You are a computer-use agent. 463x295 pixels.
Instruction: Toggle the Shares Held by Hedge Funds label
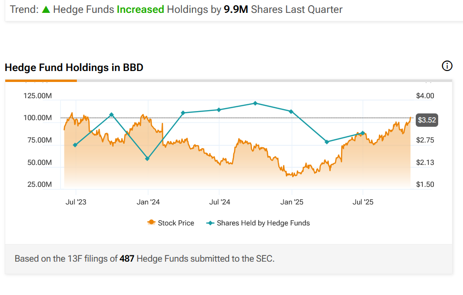[x=263, y=223]
